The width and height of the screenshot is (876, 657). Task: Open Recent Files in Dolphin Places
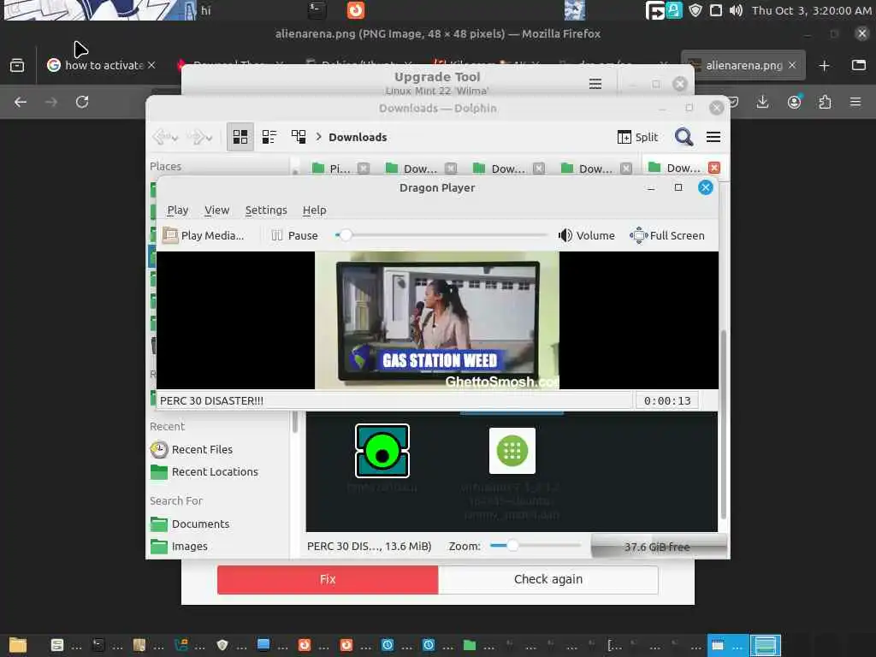[192, 449]
